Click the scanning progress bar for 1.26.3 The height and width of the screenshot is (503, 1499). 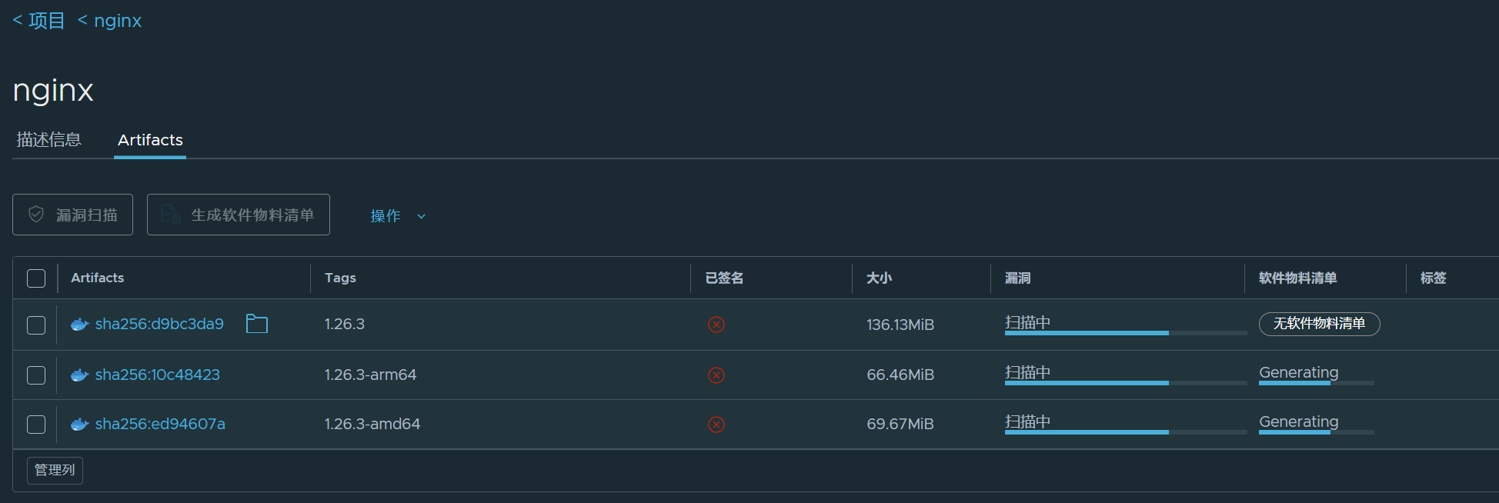click(1125, 332)
